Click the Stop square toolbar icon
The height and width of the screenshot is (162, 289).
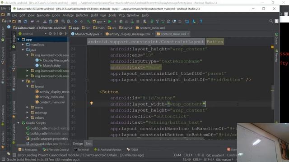click(138, 22)
